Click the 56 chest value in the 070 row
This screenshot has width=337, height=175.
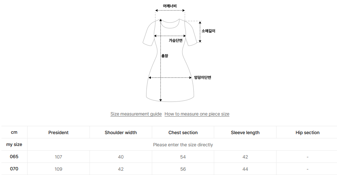[183, 169]
